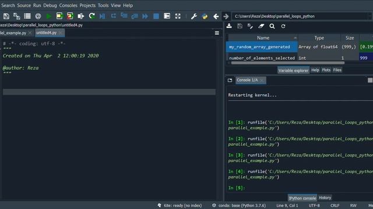Run the file with green play button
Viewport: 373px width, 209px height.
49,16
